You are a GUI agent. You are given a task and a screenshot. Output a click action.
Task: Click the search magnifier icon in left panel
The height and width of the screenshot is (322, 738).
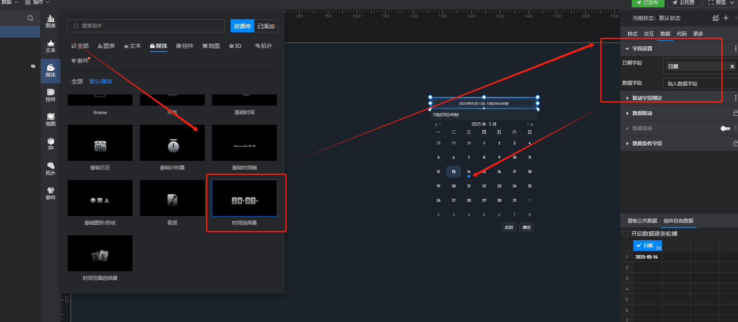[30, 18]
